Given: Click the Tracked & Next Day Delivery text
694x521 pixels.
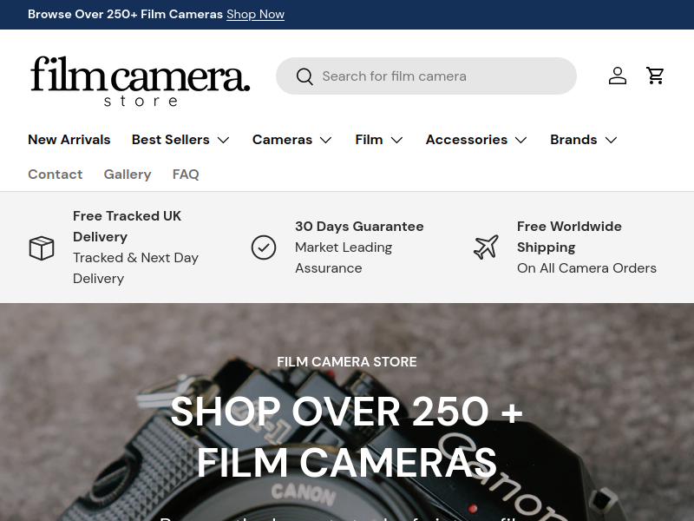Looking at the screenshot, I should tap(135, 268).
